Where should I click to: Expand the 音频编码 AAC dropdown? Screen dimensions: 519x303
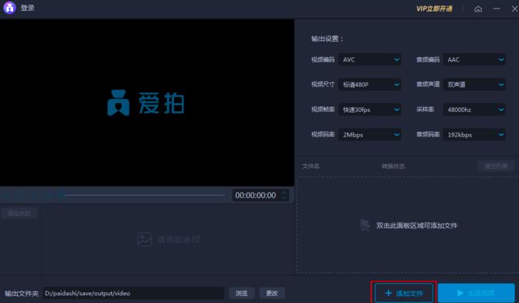pos(474,59)
